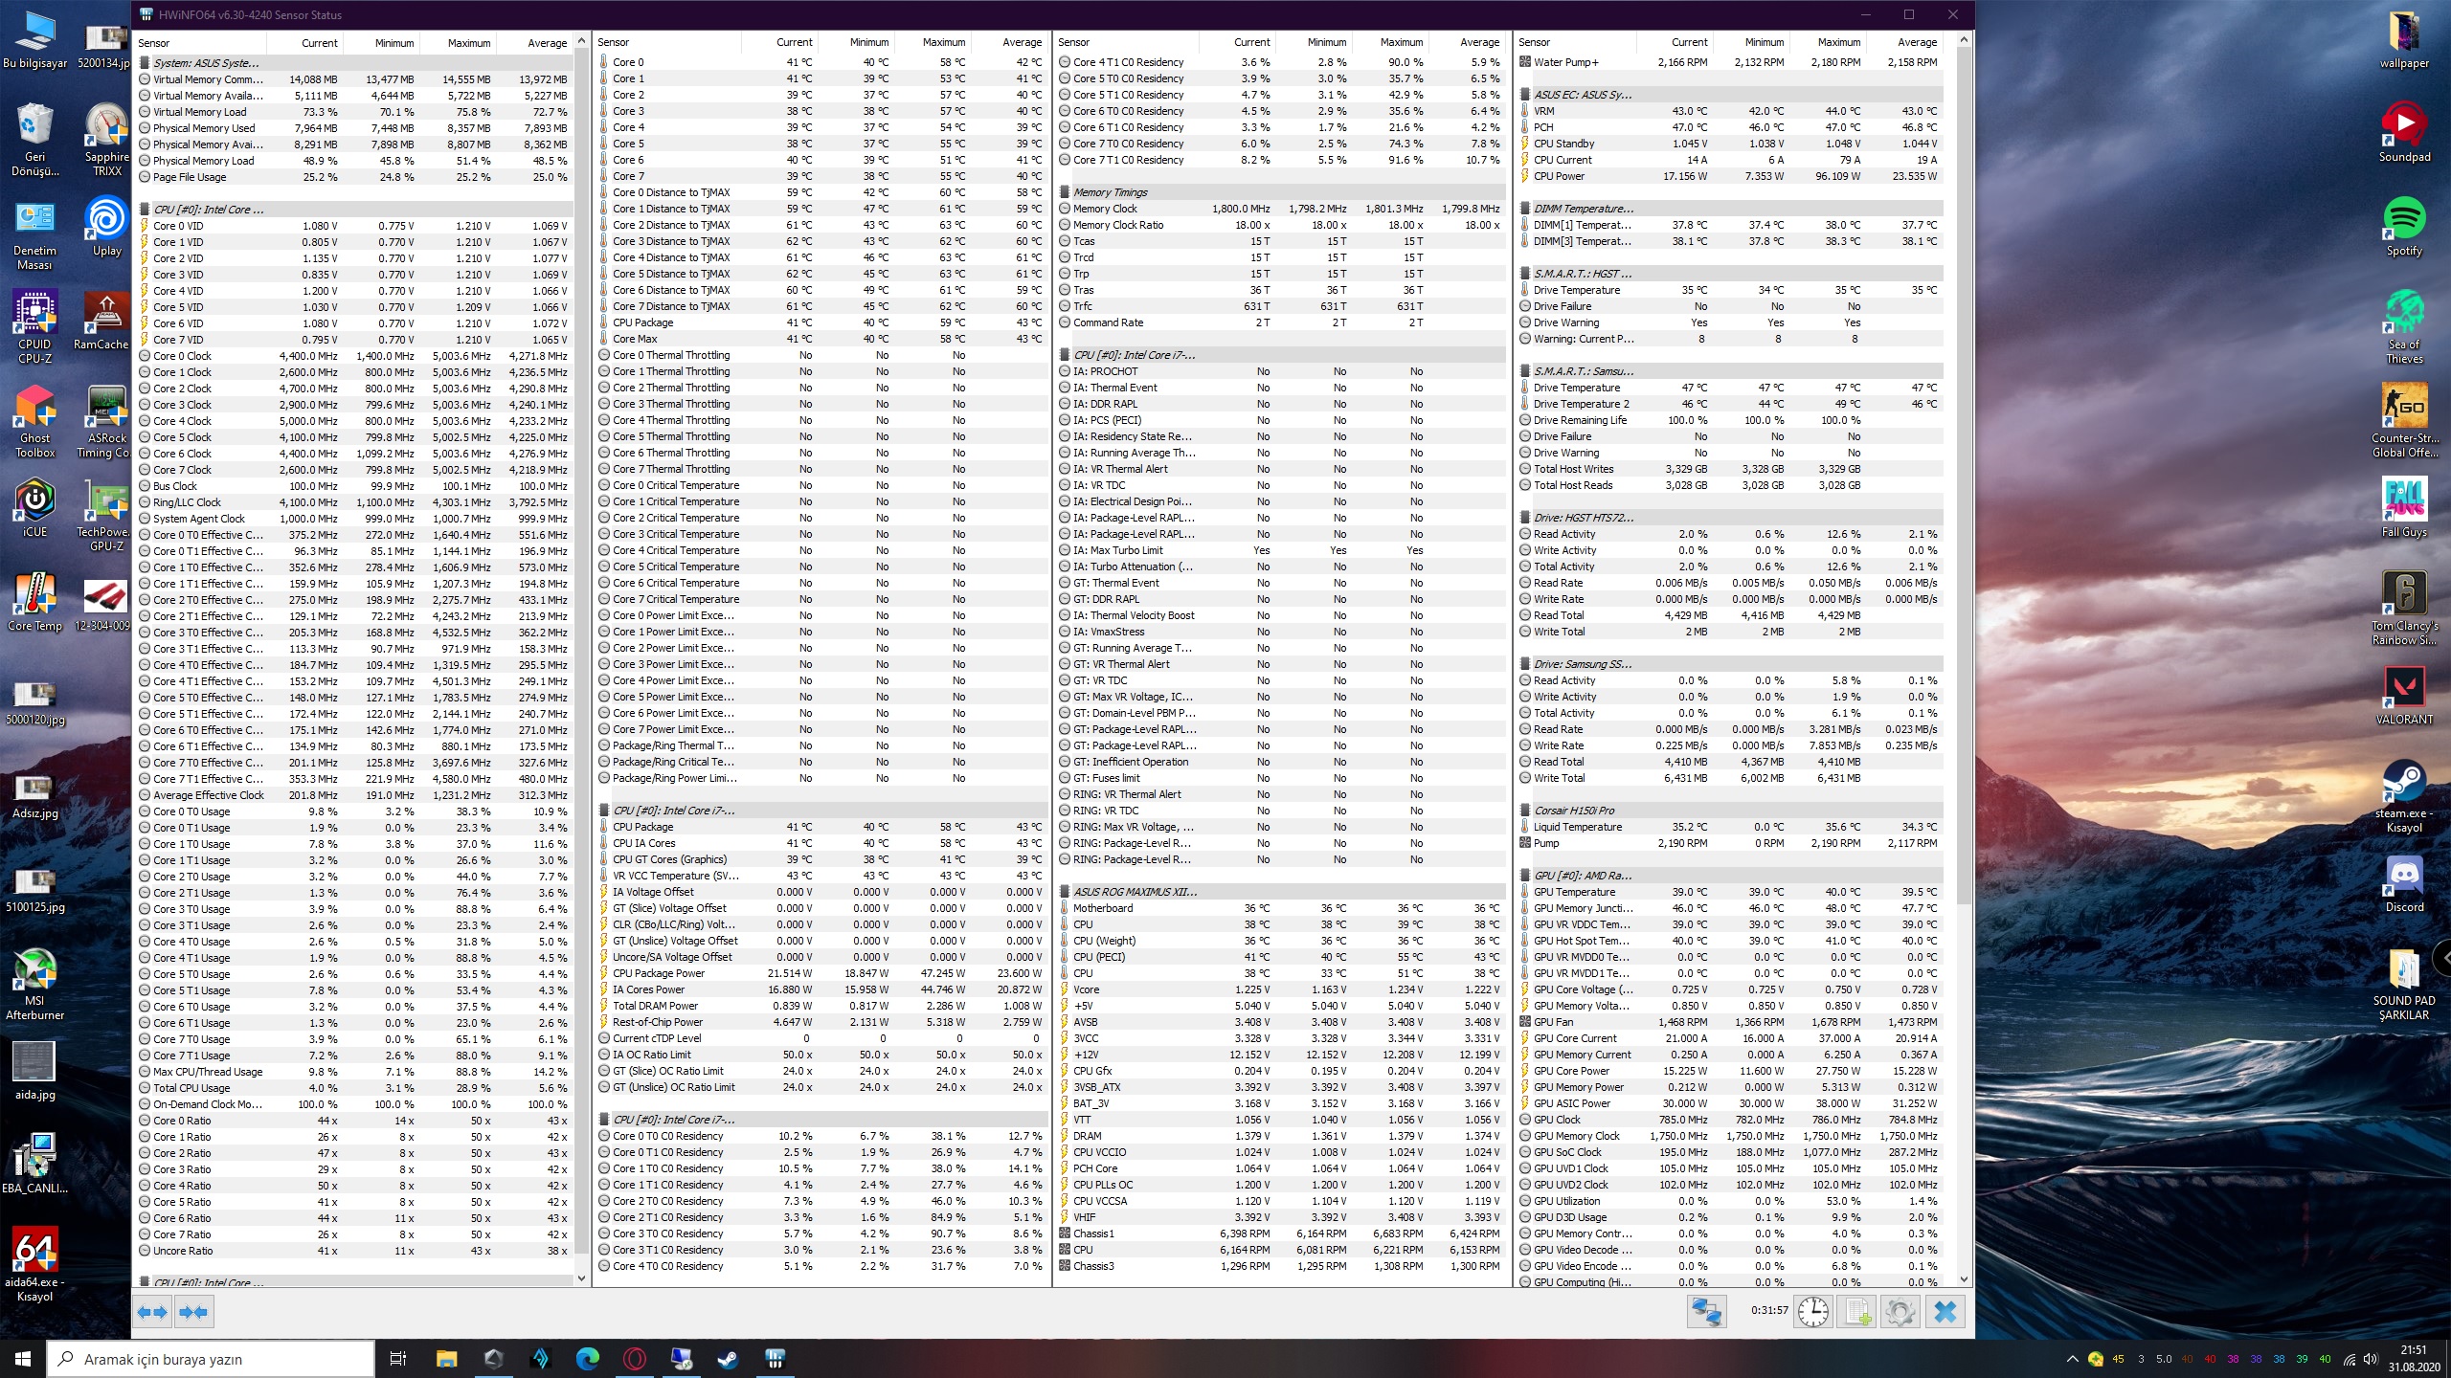Screen dimensions: 2451x1378
Task: Open CPUID CPU-Z desktop icon
Action: (35, 326)
